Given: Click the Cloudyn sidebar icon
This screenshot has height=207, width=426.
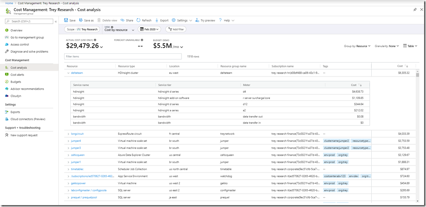Looking at the screenshot, I should point(7,96).
